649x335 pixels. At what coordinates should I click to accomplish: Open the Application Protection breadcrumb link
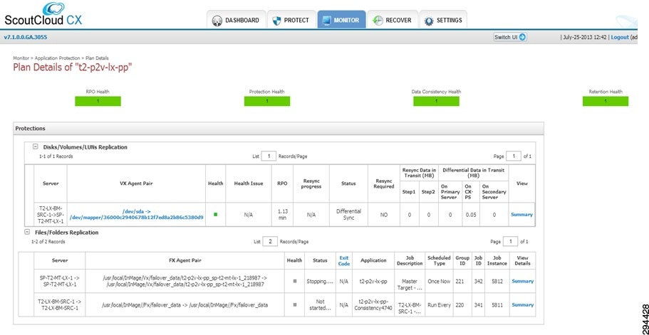tap(57, 58)
